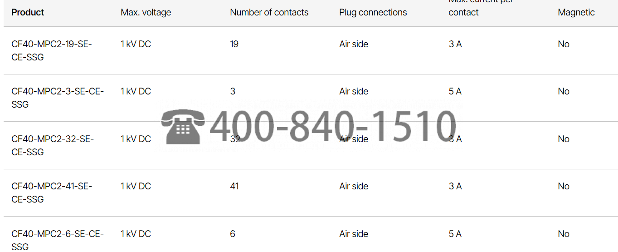Click the telephone icon in watermark
This screenshot has height=252, width=618.
(183, 126)
